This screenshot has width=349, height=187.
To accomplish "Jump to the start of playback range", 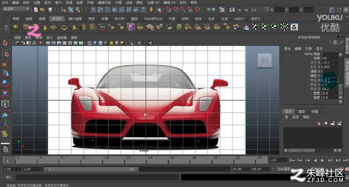I will (292, 160).
